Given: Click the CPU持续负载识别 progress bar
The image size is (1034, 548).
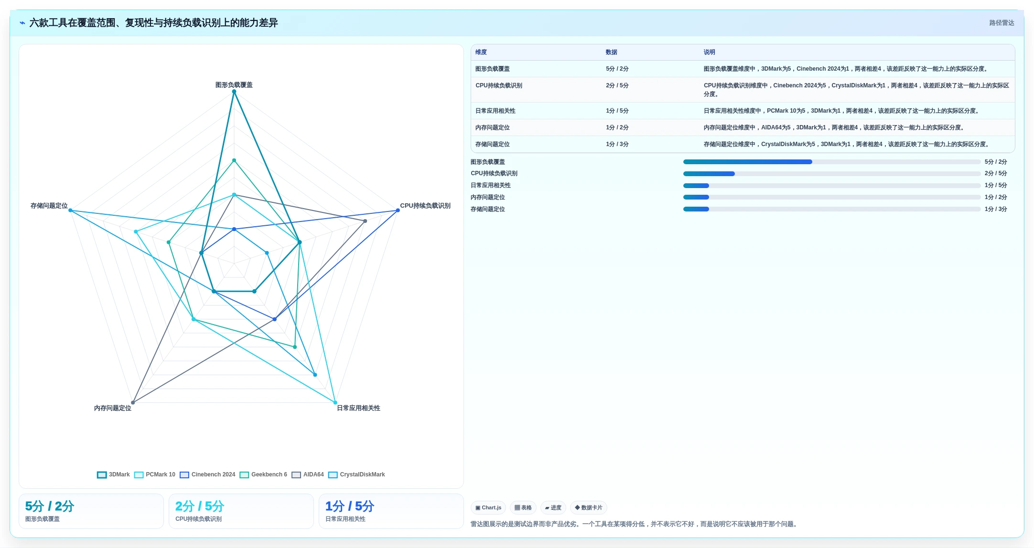Looking at the screenshot, I should coord(832,174).
